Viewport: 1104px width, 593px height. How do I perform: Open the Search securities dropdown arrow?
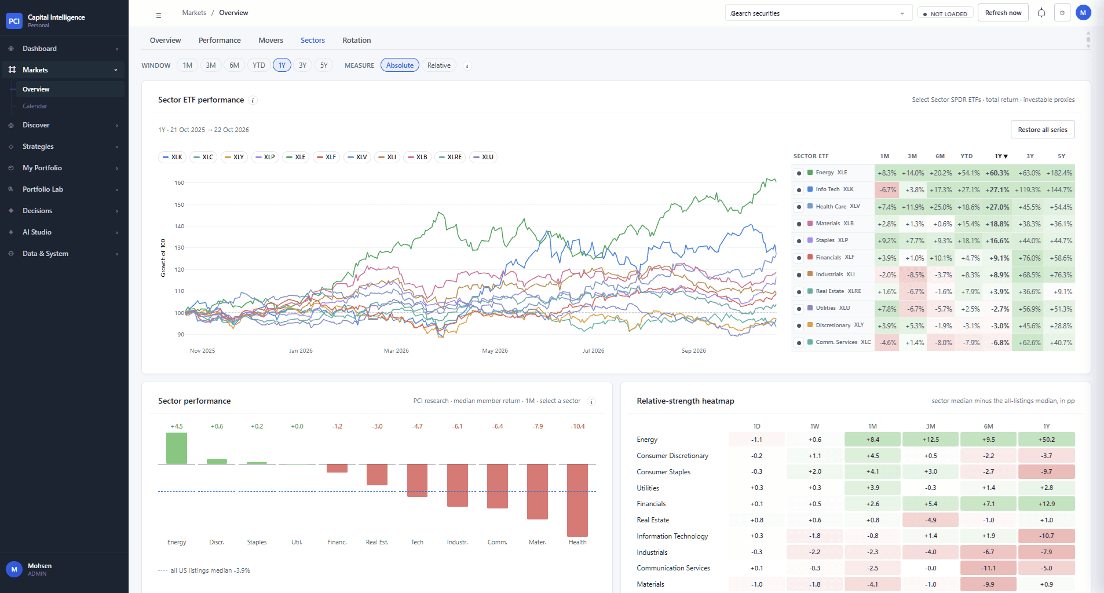(902, 13)
